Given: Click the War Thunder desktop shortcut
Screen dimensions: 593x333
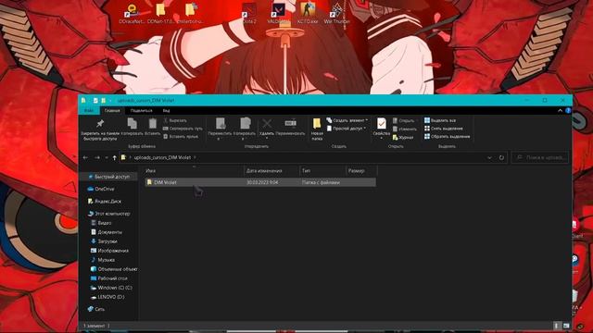Looking at the screenshot, I should 336,13.
